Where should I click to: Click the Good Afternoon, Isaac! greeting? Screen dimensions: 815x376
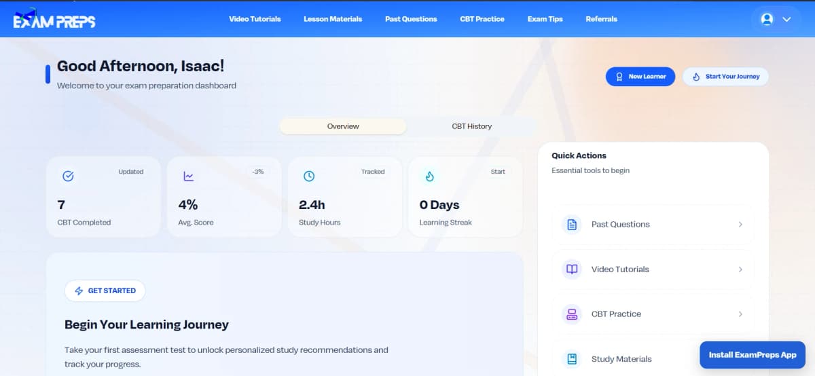pyautogui.click(x=141, y=66)
